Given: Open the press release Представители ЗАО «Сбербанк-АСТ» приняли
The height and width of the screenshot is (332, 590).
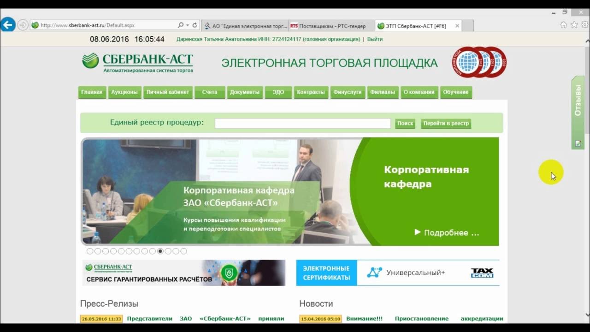Looking at the screenshot, I should [x=206, y=319].
